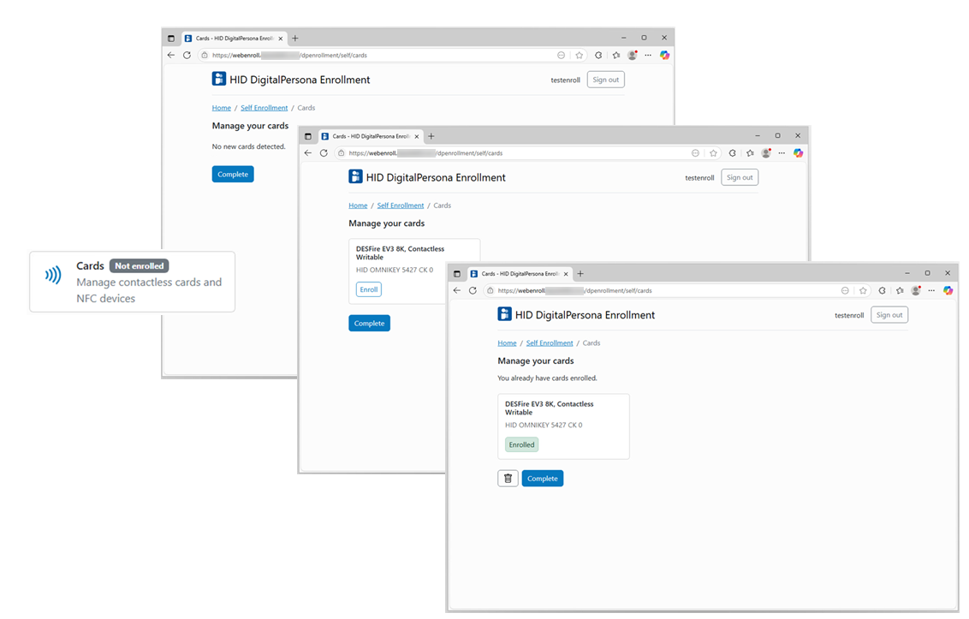Click the Copilot icon in the front browser window
The width and height of the screenshot is (969, 619).
click(x=948, y=291)
